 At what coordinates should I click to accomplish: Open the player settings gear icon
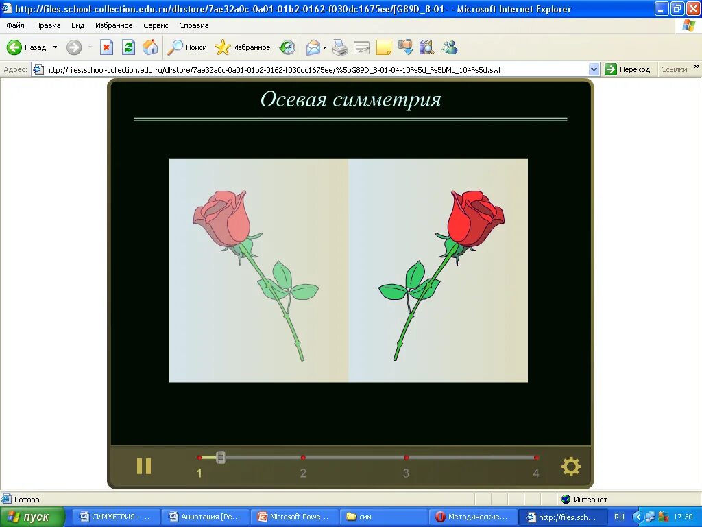click(x=571, y=467)
